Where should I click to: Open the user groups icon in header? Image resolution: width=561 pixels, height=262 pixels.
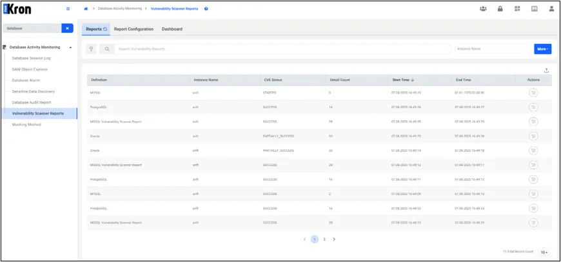point(483,9)
